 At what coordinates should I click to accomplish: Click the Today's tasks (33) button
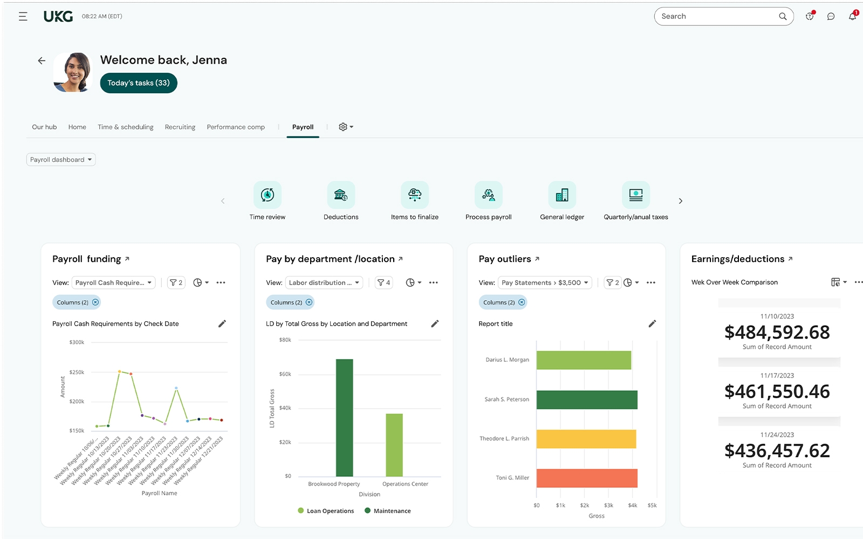tap(139, 83)
